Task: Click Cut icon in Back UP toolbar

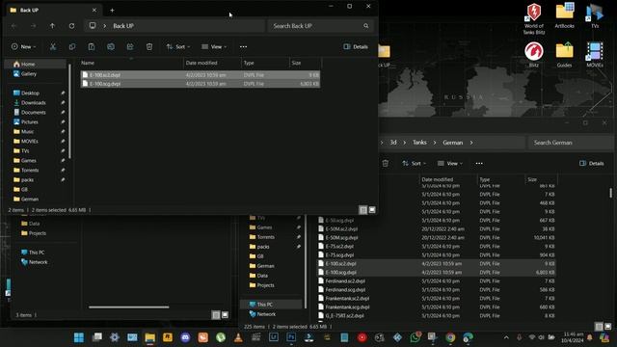Action: (53, 47)
